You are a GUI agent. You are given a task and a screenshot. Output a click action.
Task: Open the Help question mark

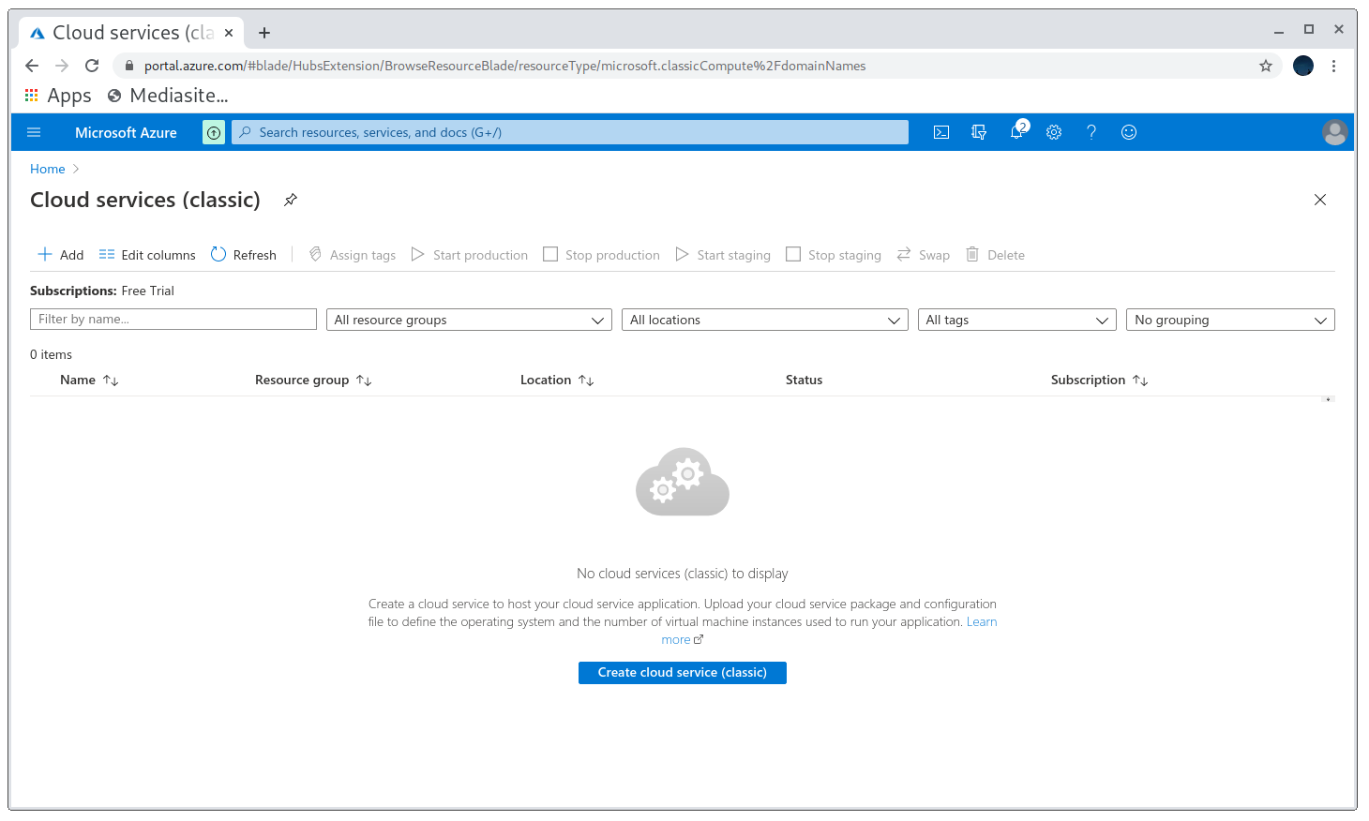(x=1091, y=132)
